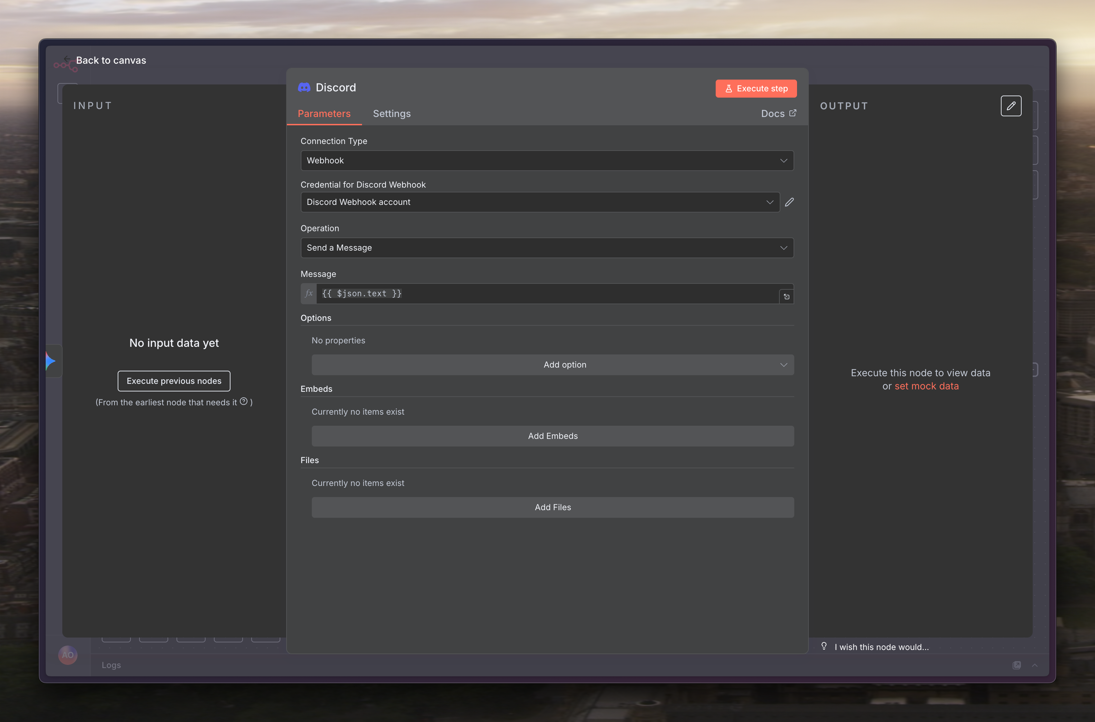
Task: Click Execute previous nodes button
Action: pyautogui.click(x=174, y=381)
